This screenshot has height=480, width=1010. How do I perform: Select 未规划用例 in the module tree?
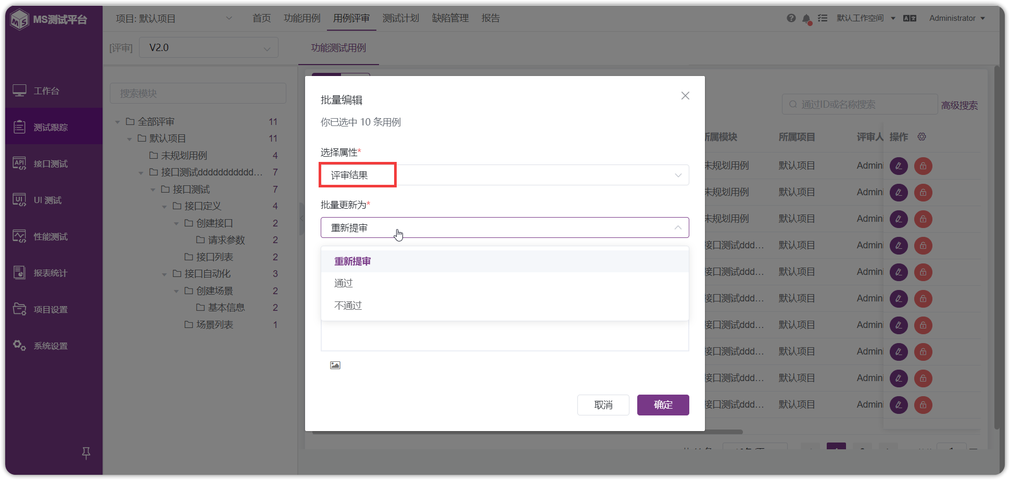tap(184, 155)
